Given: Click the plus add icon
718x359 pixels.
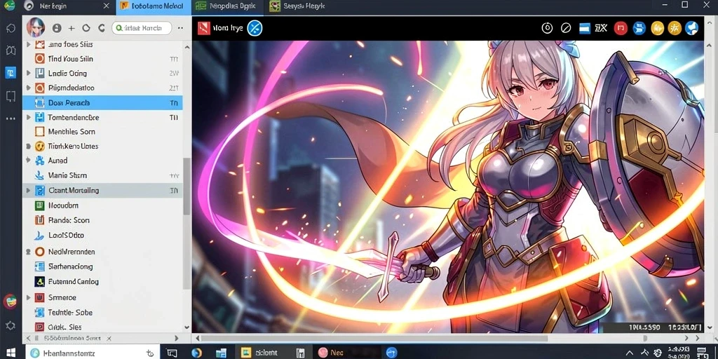Looking at the screenshot, I should (72, 28).
